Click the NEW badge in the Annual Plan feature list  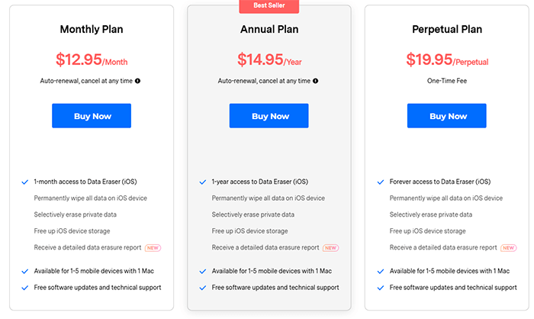pyautogui.click(x=330, y=248)
